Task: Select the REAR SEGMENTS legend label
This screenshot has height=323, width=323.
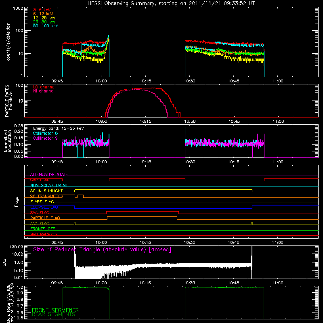Action: (54, 315)
